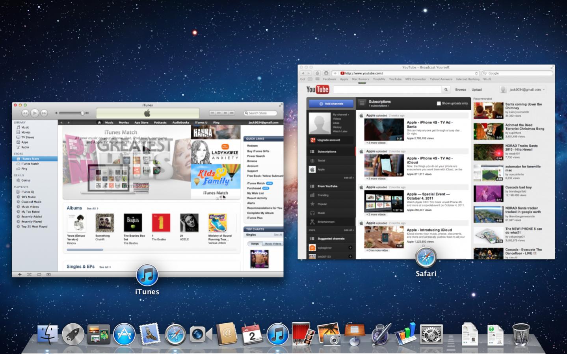Image resolution: width=567 pixels, height=354 pixels.
Task: Open TV Shows in the iTunes library sidebar
Action: click(28, 137)
